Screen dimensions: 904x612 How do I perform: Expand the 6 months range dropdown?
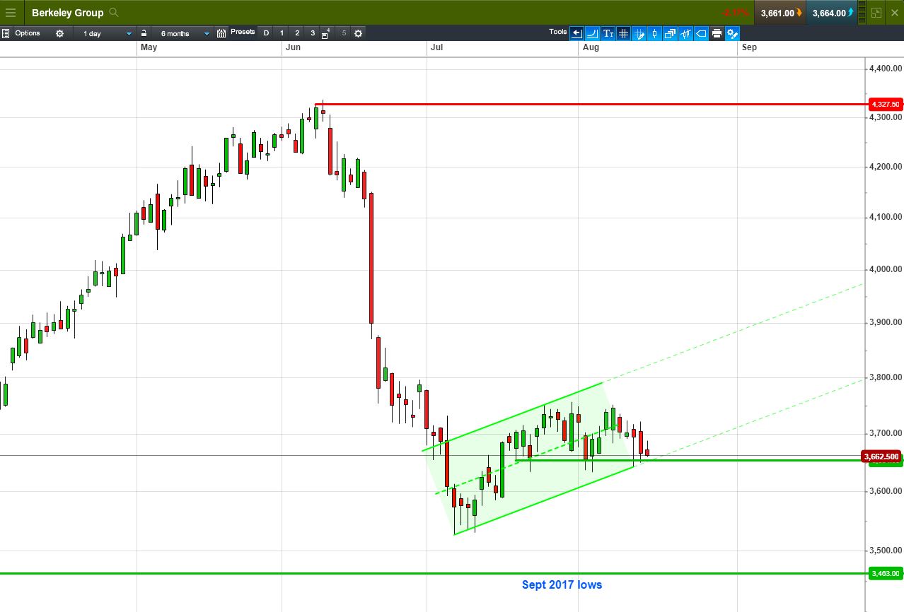coord(182,33)
